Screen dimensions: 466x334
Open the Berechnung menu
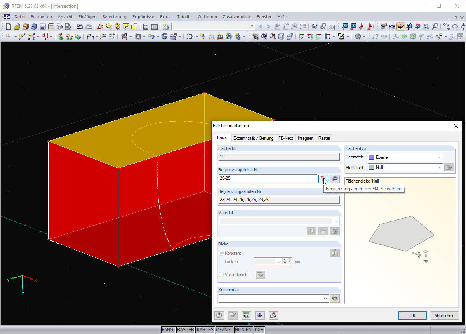115,17
